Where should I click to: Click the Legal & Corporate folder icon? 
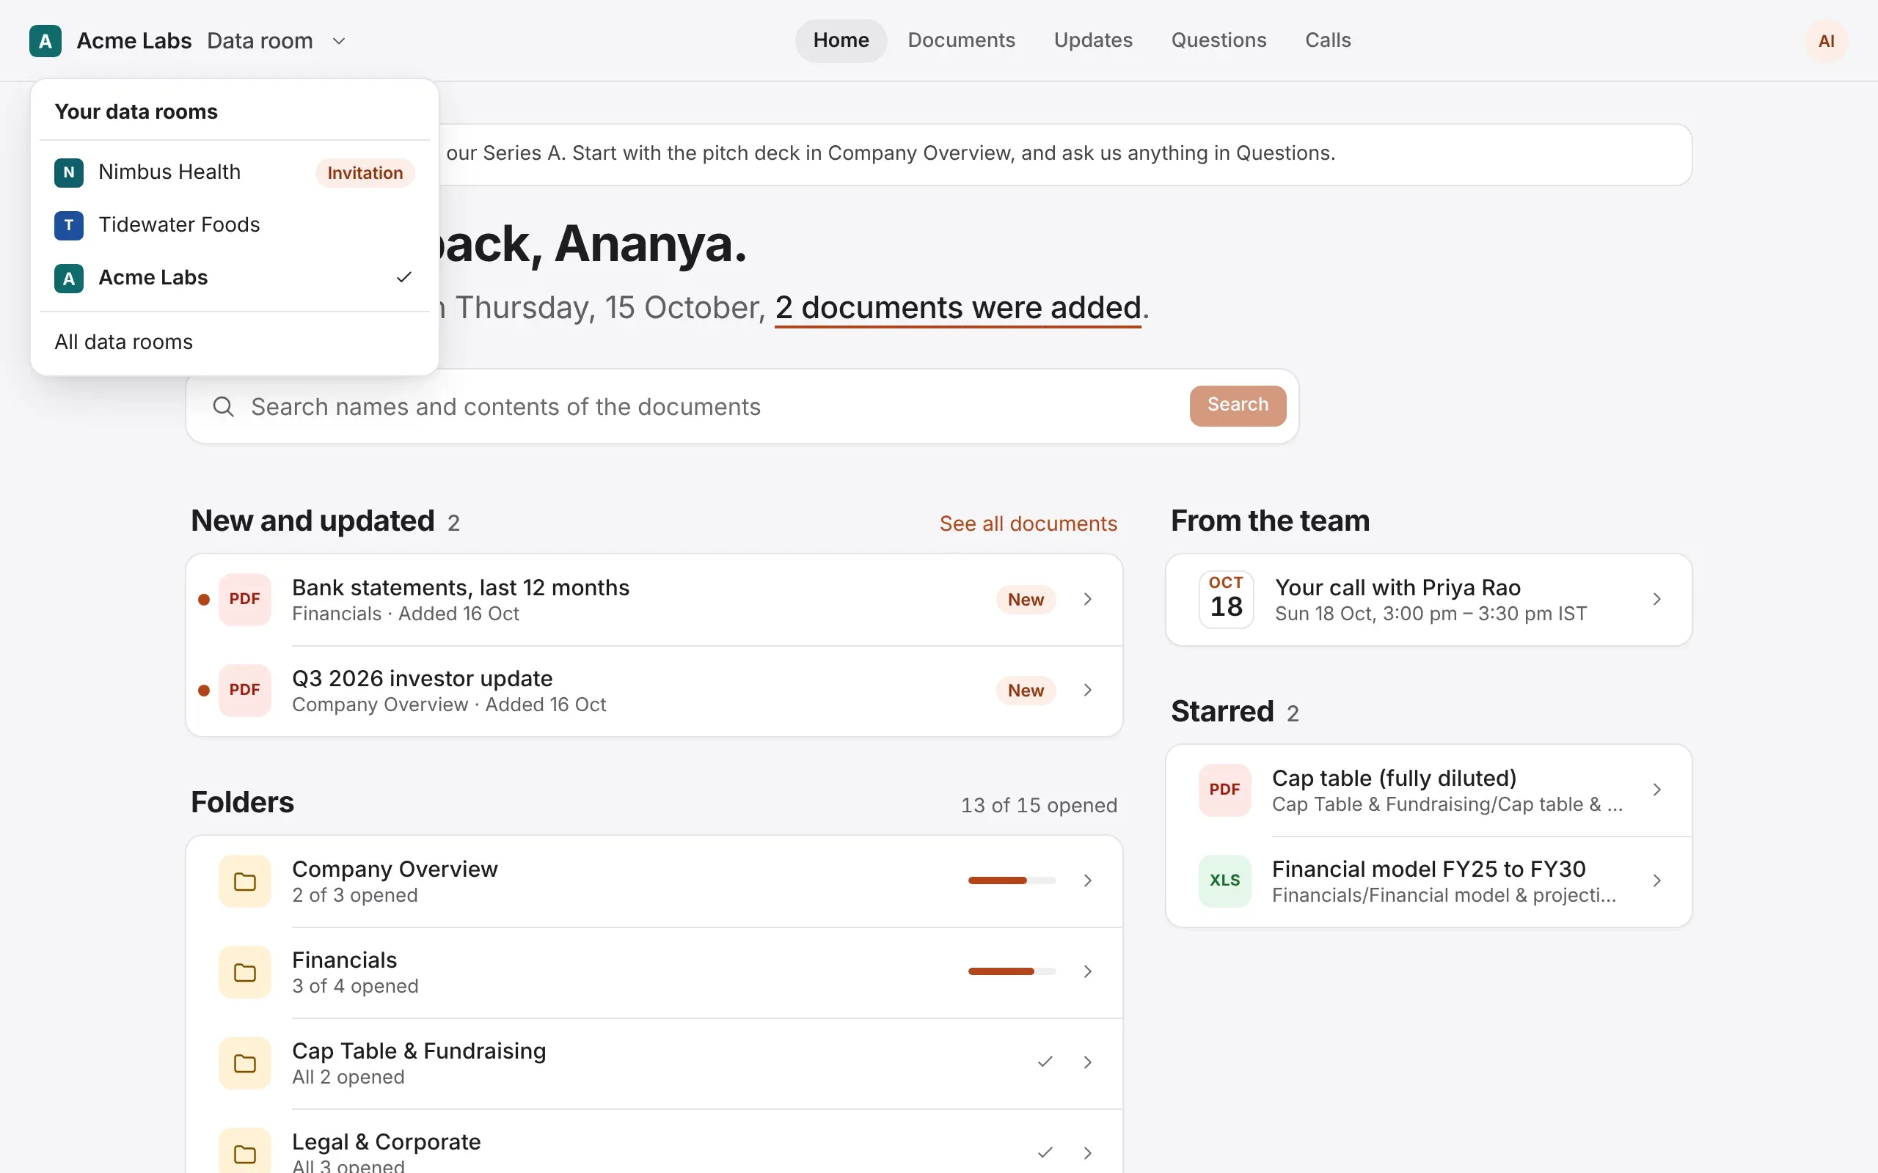pos(244,1151)
